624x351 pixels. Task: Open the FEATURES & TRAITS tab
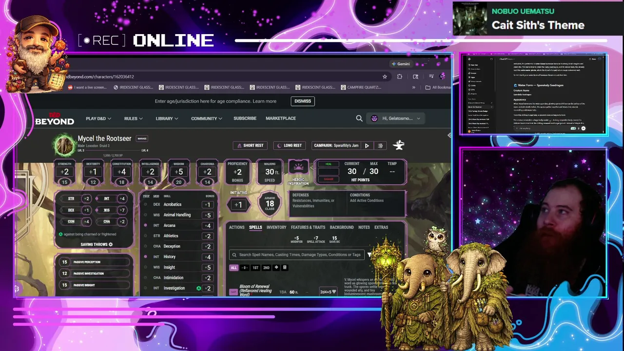(308, 227)
